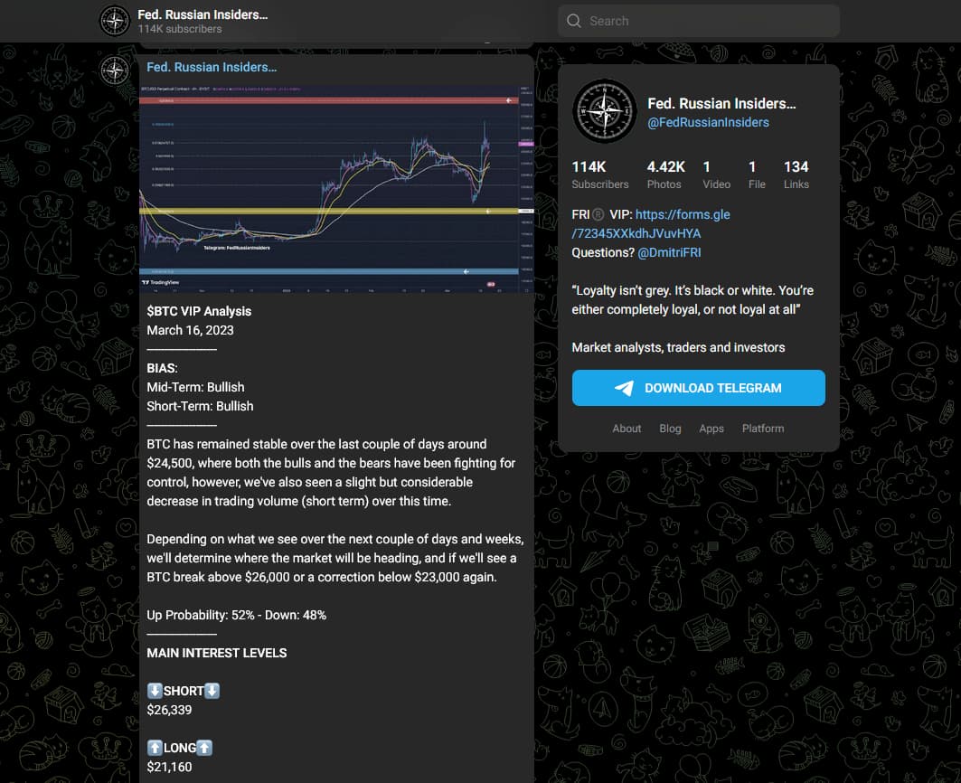
Task: Click the search magnifier icon
Action: coord(573,20)
